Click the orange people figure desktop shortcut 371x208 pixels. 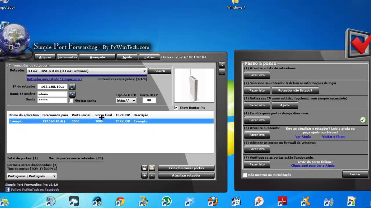click(x=305, y=202)
